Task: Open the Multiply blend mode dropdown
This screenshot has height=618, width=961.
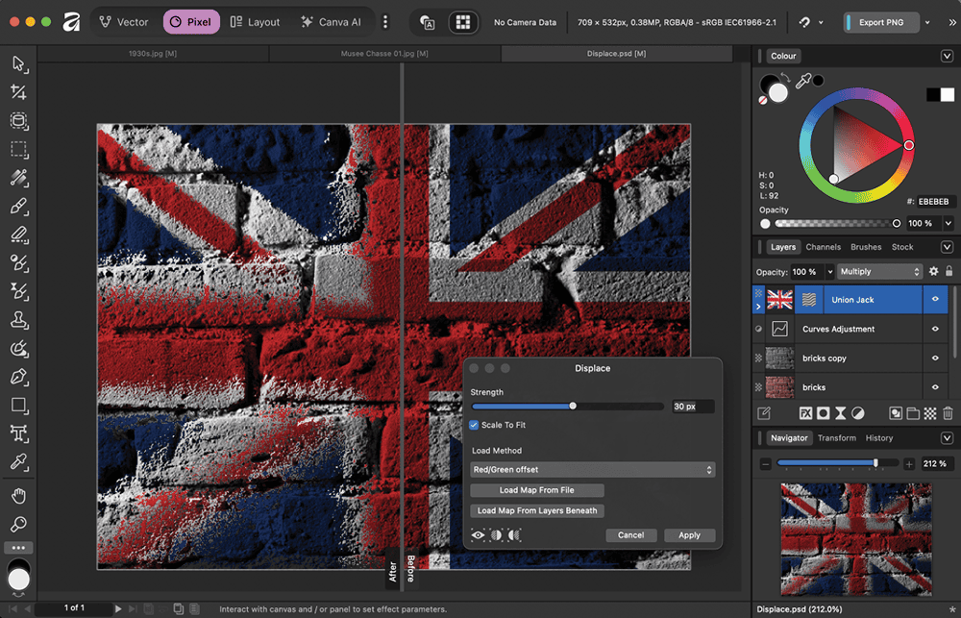Action: pyautogui.click(x=878, y=272)
